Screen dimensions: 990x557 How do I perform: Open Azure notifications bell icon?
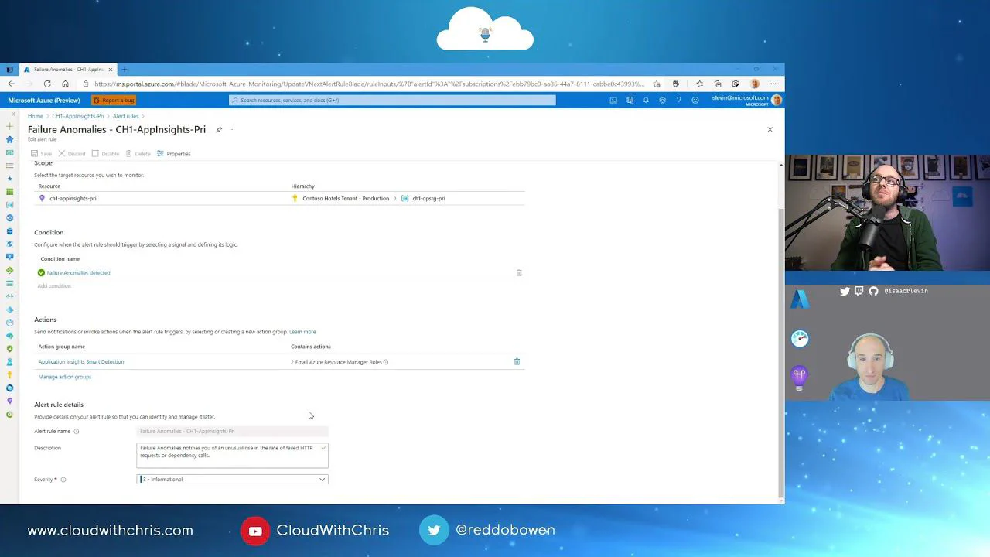click(647, 100)
